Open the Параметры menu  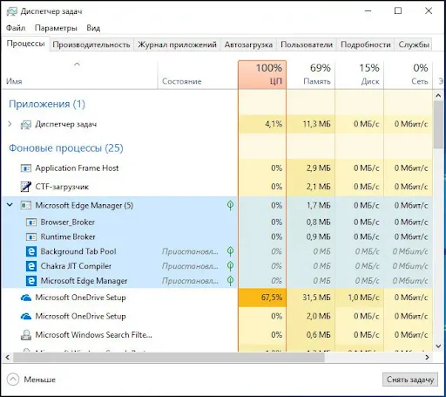tap(56, 28)
